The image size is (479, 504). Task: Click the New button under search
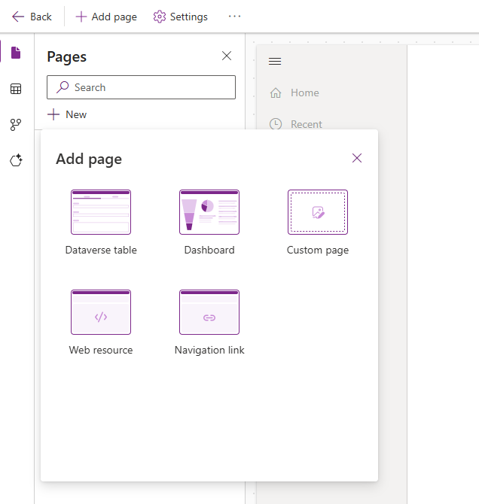point(67,114)
